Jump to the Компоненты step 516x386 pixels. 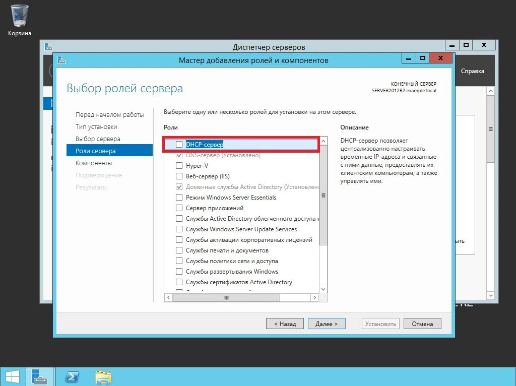pos(94,163)
